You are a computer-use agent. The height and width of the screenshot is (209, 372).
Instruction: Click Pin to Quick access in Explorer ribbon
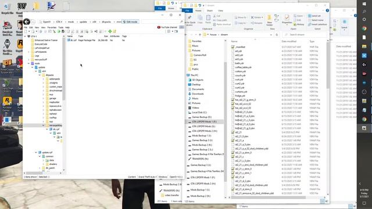189,20
